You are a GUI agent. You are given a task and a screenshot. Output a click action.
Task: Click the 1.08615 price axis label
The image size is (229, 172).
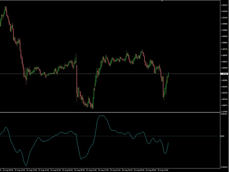[x=224, y=62]
